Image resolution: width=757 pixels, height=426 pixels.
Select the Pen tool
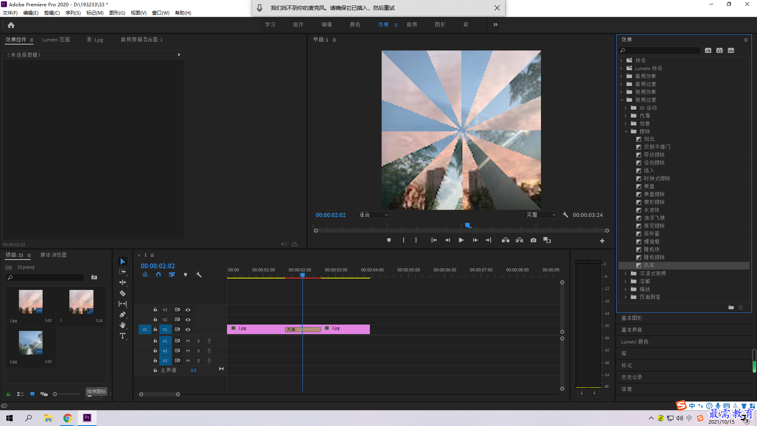pyautogui.click(x=123, y=314)
